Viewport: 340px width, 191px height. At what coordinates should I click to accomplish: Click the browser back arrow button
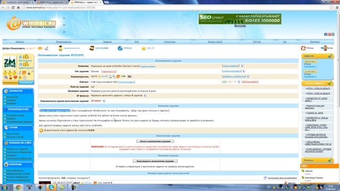pos(3,7)
